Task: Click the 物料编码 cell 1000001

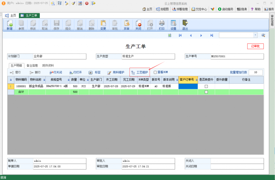Action: tap(21, 86)
